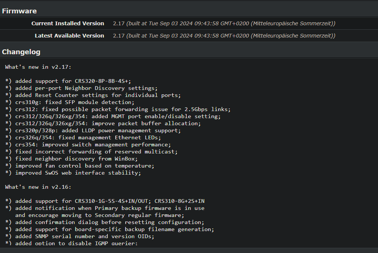The height and width of the screenshot is (253, 378).
Task: Click the board-specific backup filename line
Action: pyautogui.click(x=109, y=229)
